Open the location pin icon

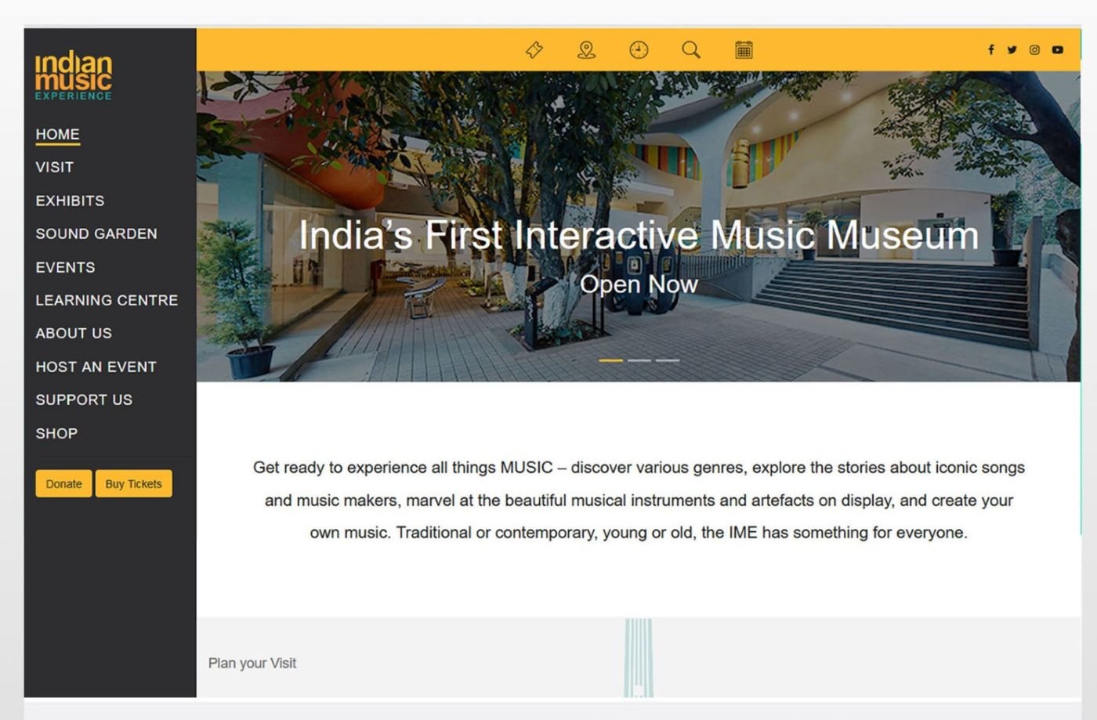point(586,50)
